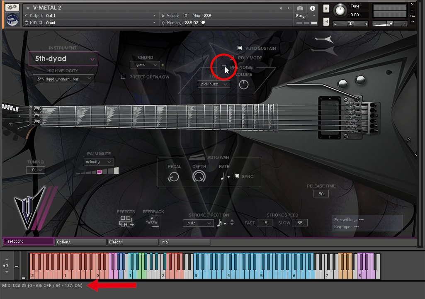Open the Chord hybrid dropdown
The width and height of the screenshot is (425, 299).
[145, 65]
